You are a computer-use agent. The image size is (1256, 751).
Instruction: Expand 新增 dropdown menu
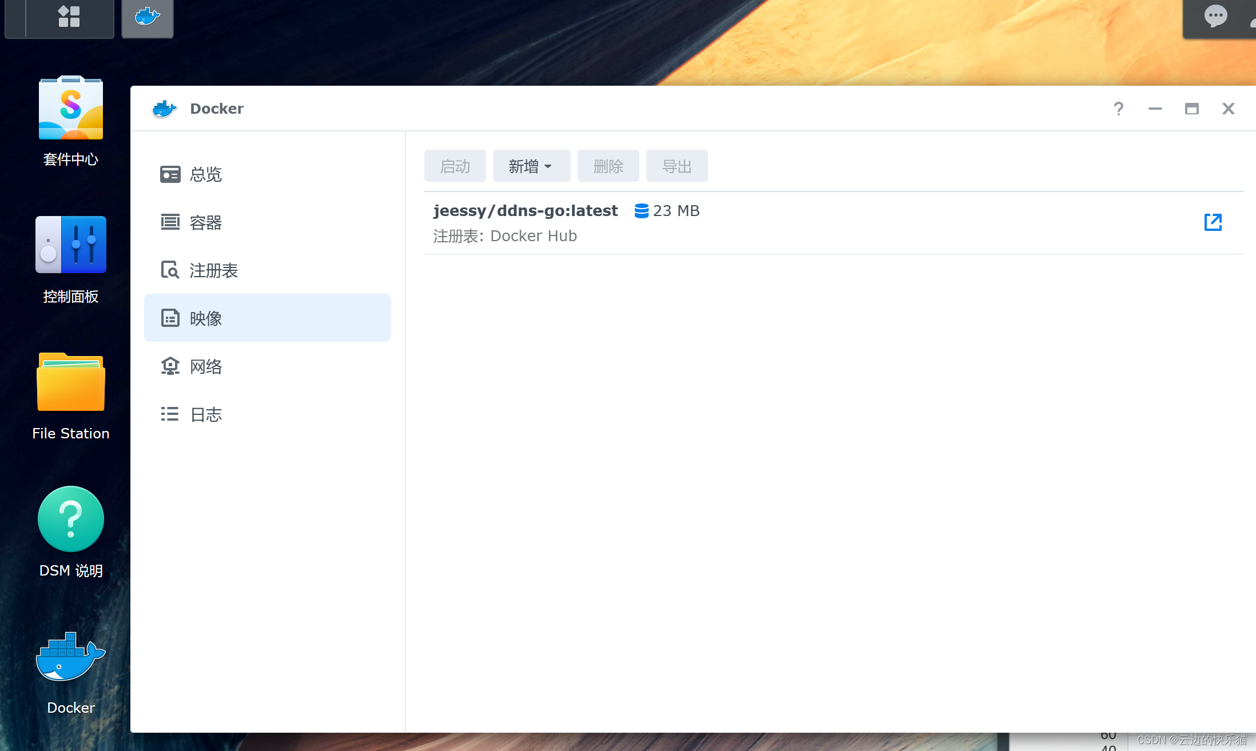[x=531, y=165]
